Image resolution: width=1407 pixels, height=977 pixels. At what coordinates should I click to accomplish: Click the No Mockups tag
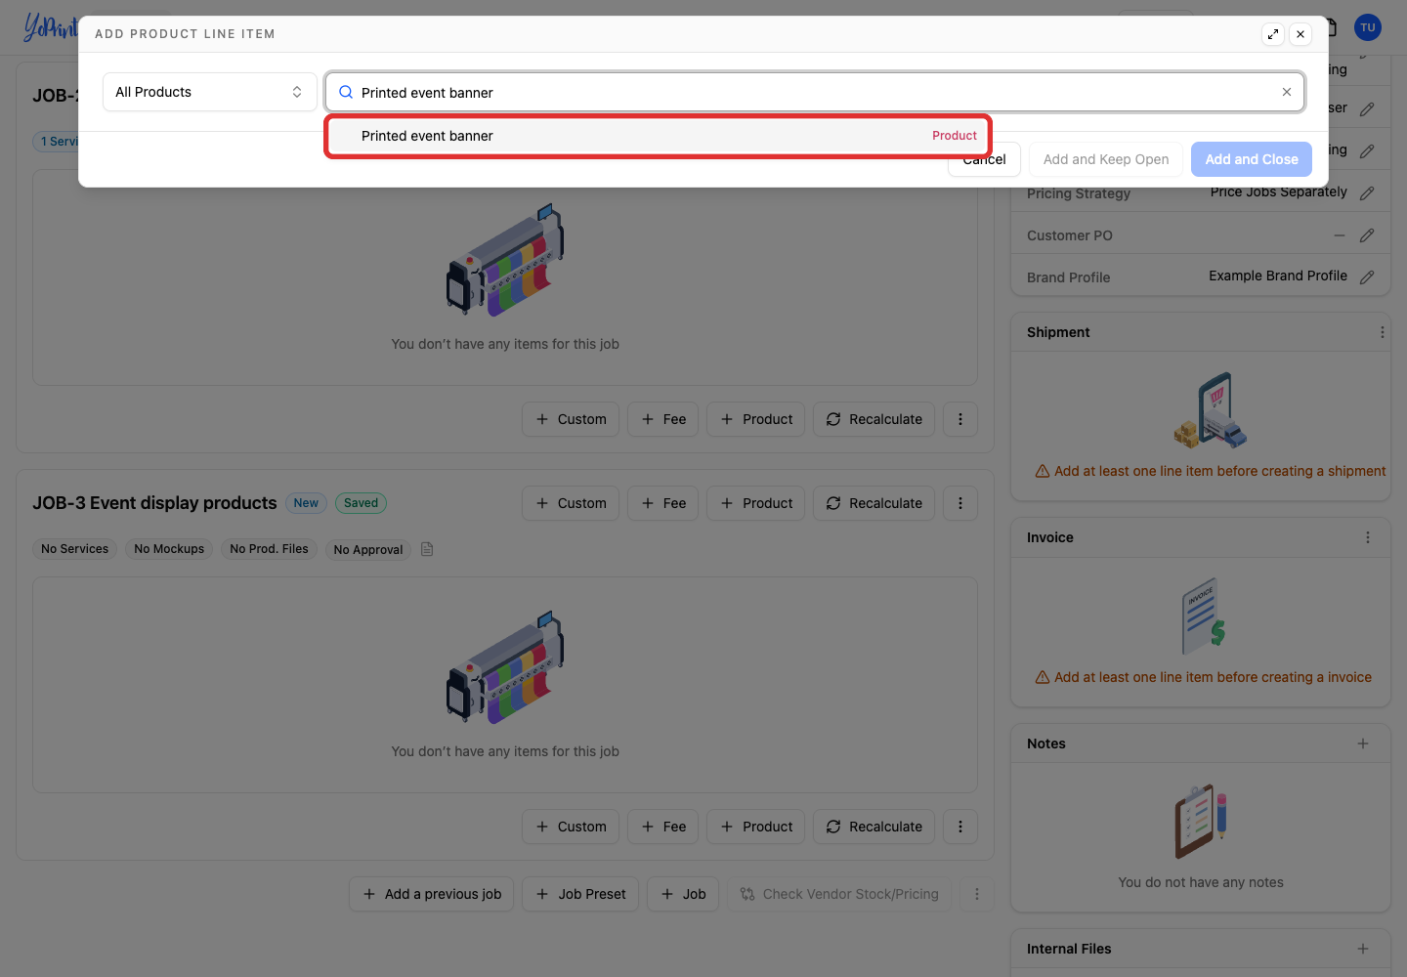coord(169,549)
